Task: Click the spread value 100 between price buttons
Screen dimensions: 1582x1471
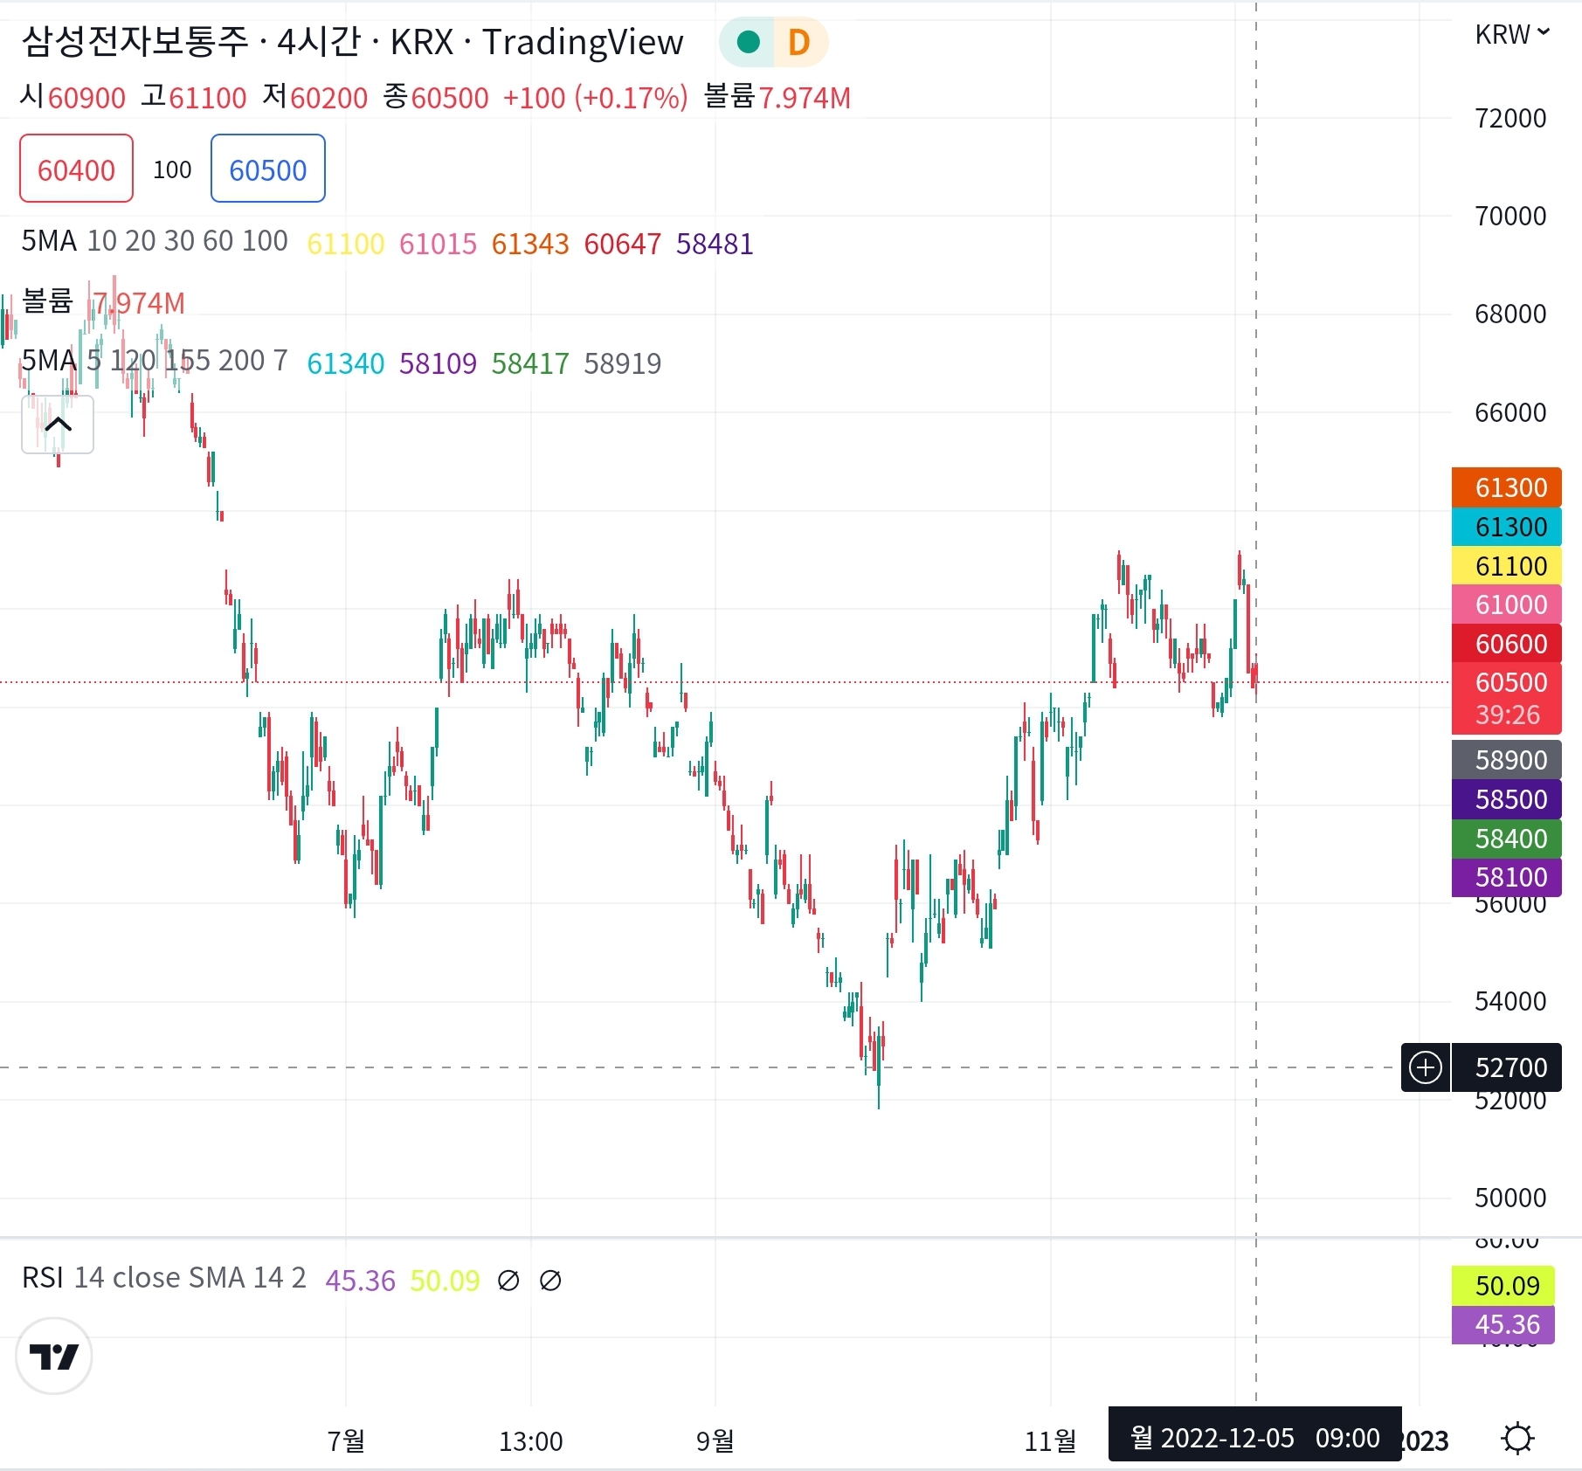Action: (172, 169)
